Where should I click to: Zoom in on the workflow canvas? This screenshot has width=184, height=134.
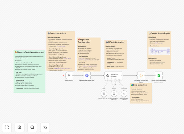point(19,127)
